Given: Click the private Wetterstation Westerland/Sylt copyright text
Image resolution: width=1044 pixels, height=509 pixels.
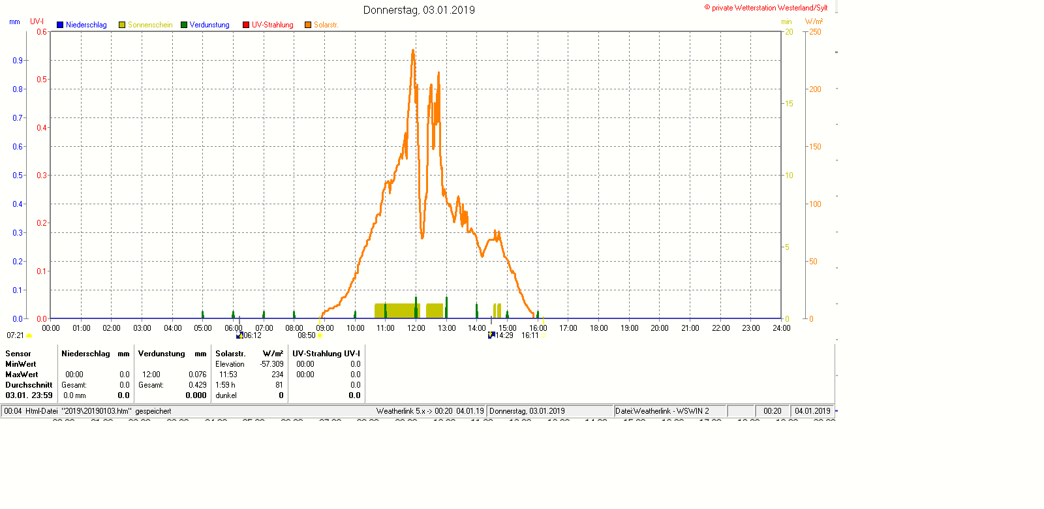Looking at the screenshot, I should [766, 8].
